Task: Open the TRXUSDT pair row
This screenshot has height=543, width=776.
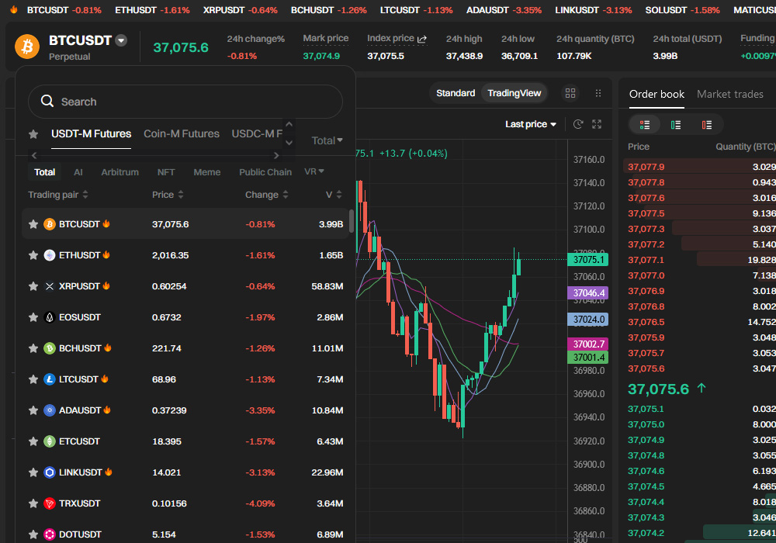Action: 185,503
